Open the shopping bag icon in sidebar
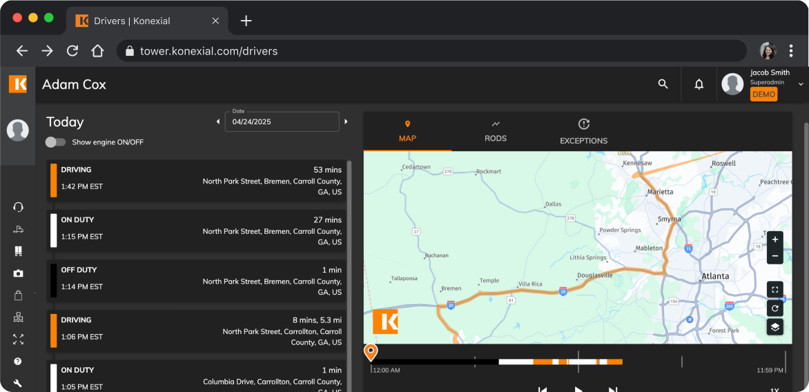 (18, 295)
